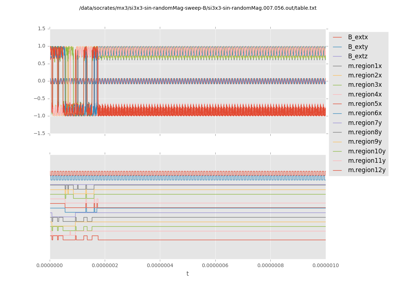396x288 pixels.
Task: Click the m.region5x legend label
Action: coord(365,104)
